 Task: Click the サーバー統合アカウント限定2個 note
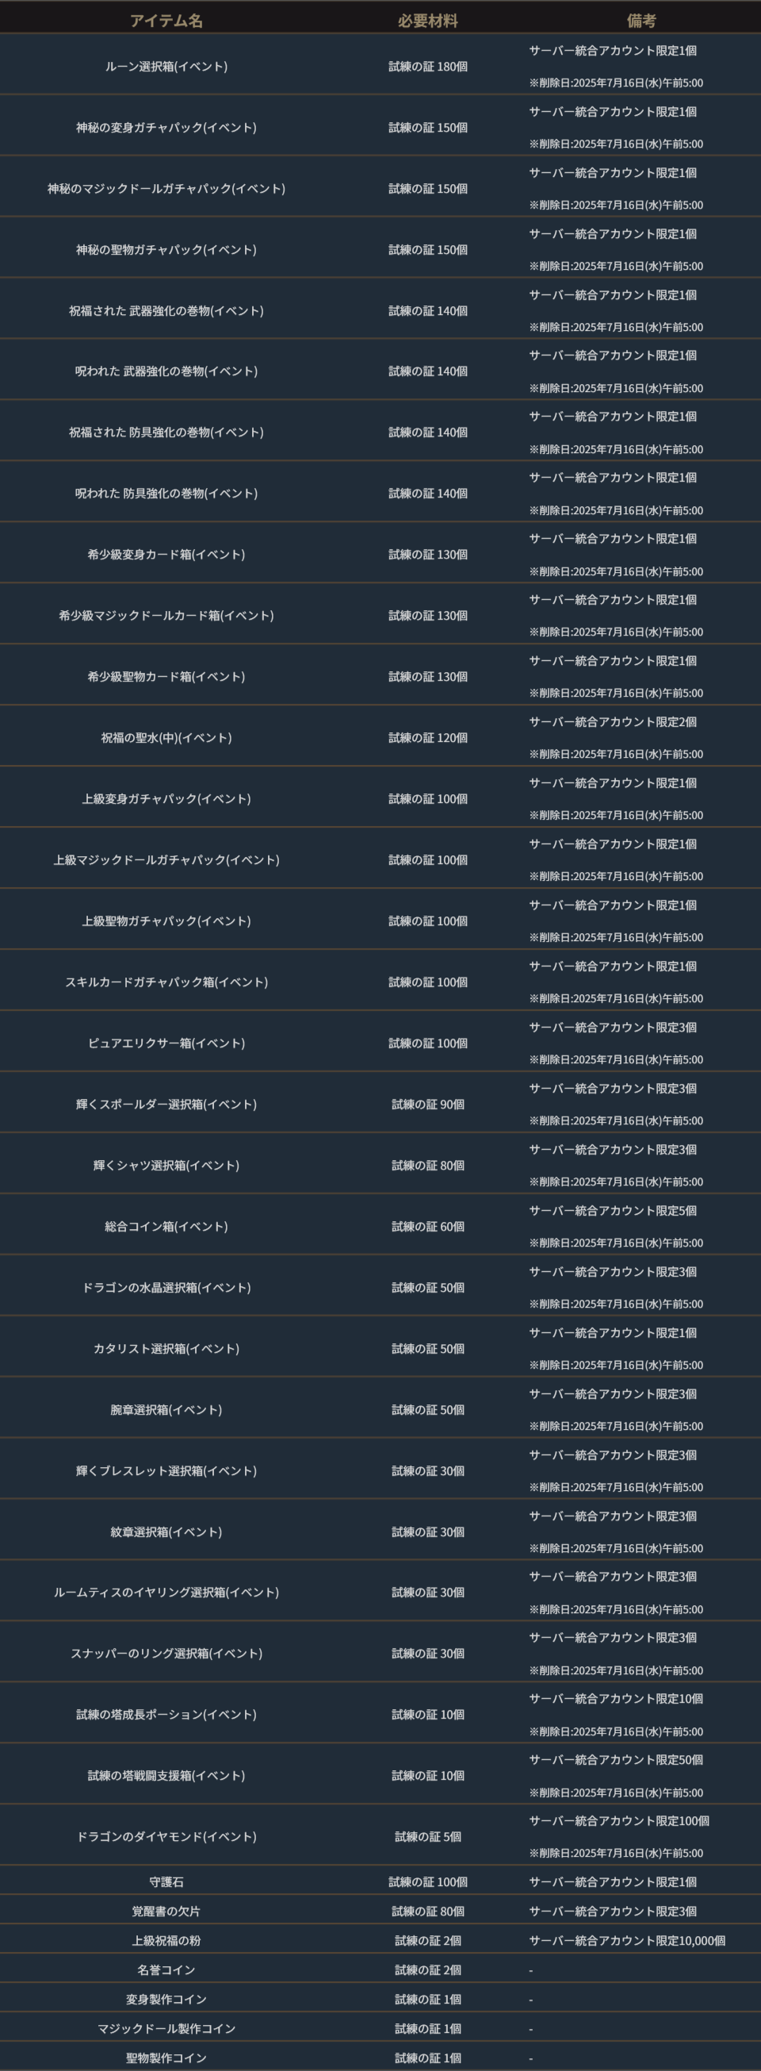pos(612,722)
